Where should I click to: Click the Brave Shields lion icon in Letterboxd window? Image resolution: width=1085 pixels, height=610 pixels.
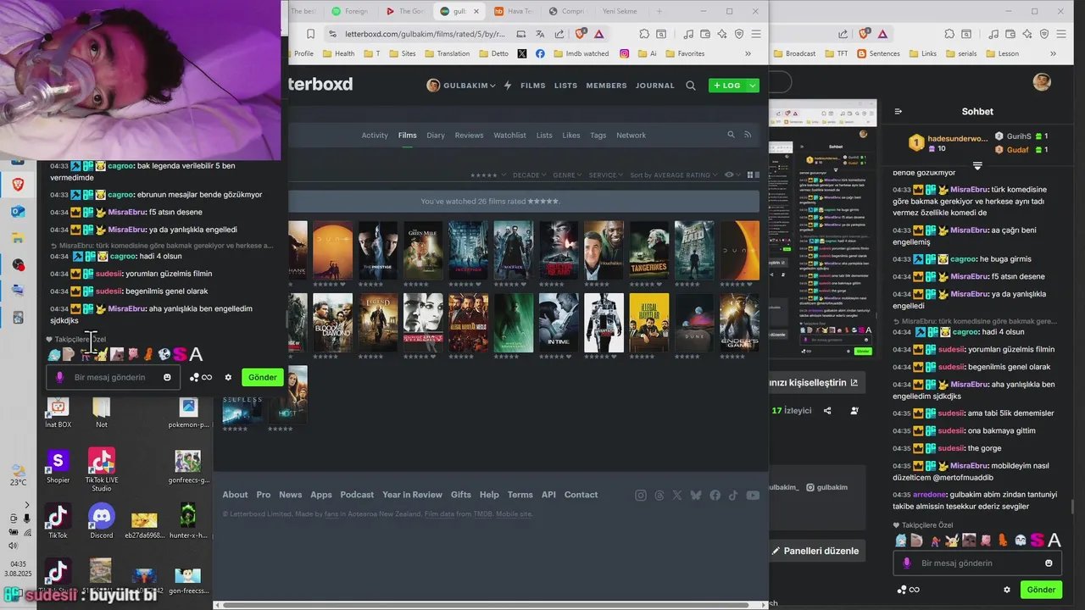[x=581, y=34]
